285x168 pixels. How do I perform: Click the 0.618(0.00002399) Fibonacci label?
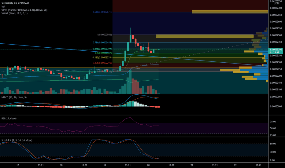tap(102, 49)
